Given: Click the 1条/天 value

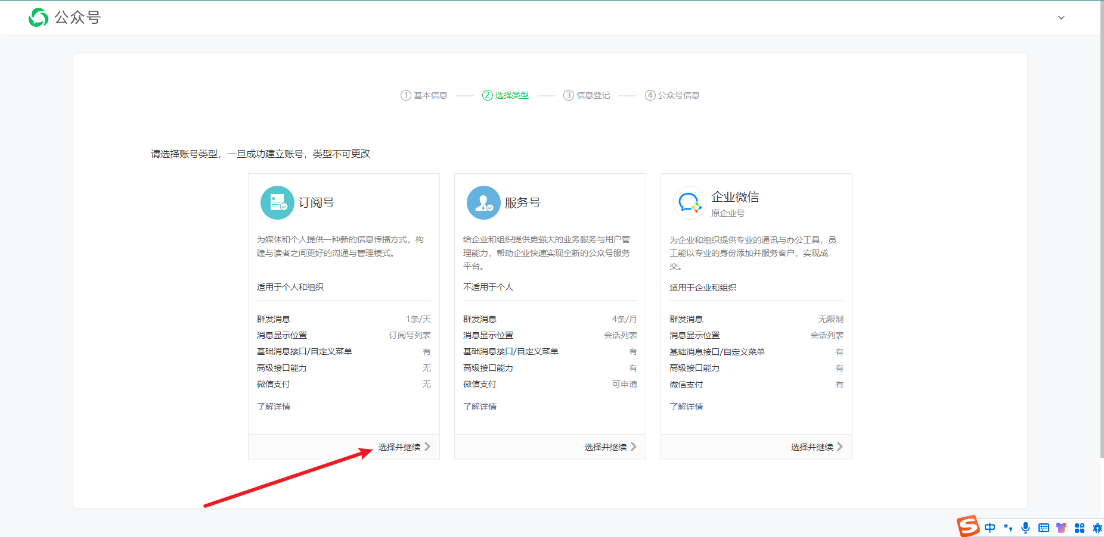Looking at the screenshot, I should 418,319.
